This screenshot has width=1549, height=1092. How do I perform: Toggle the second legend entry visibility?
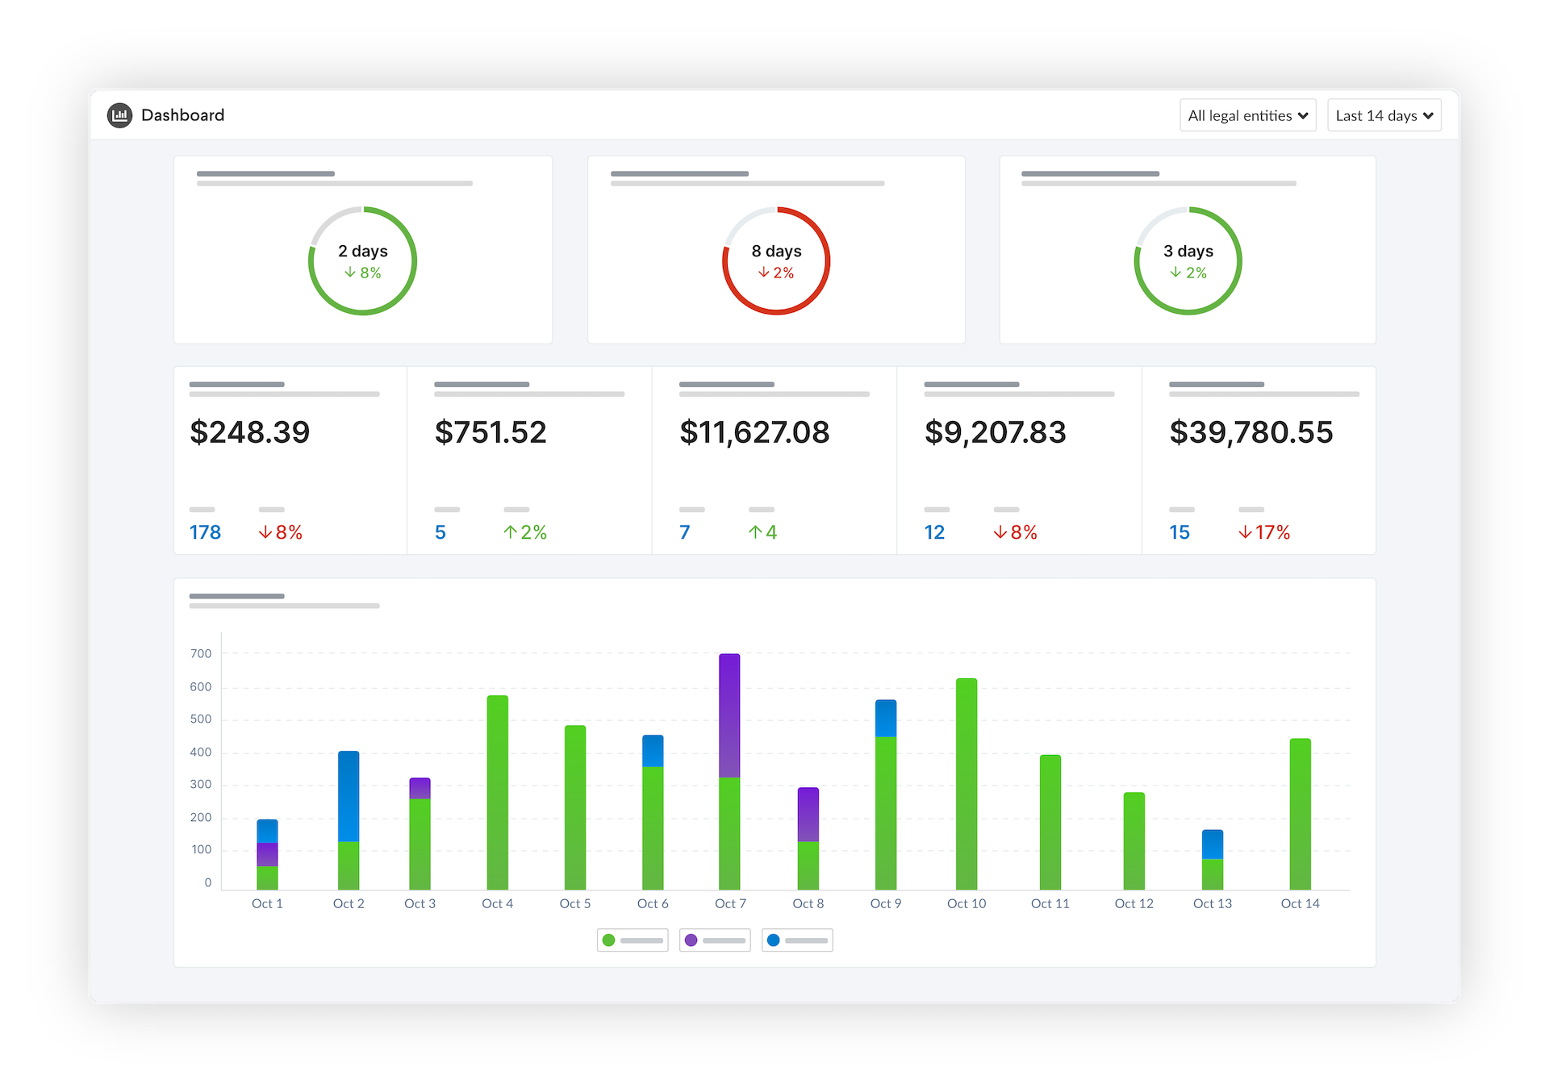(x=715, y=940)
